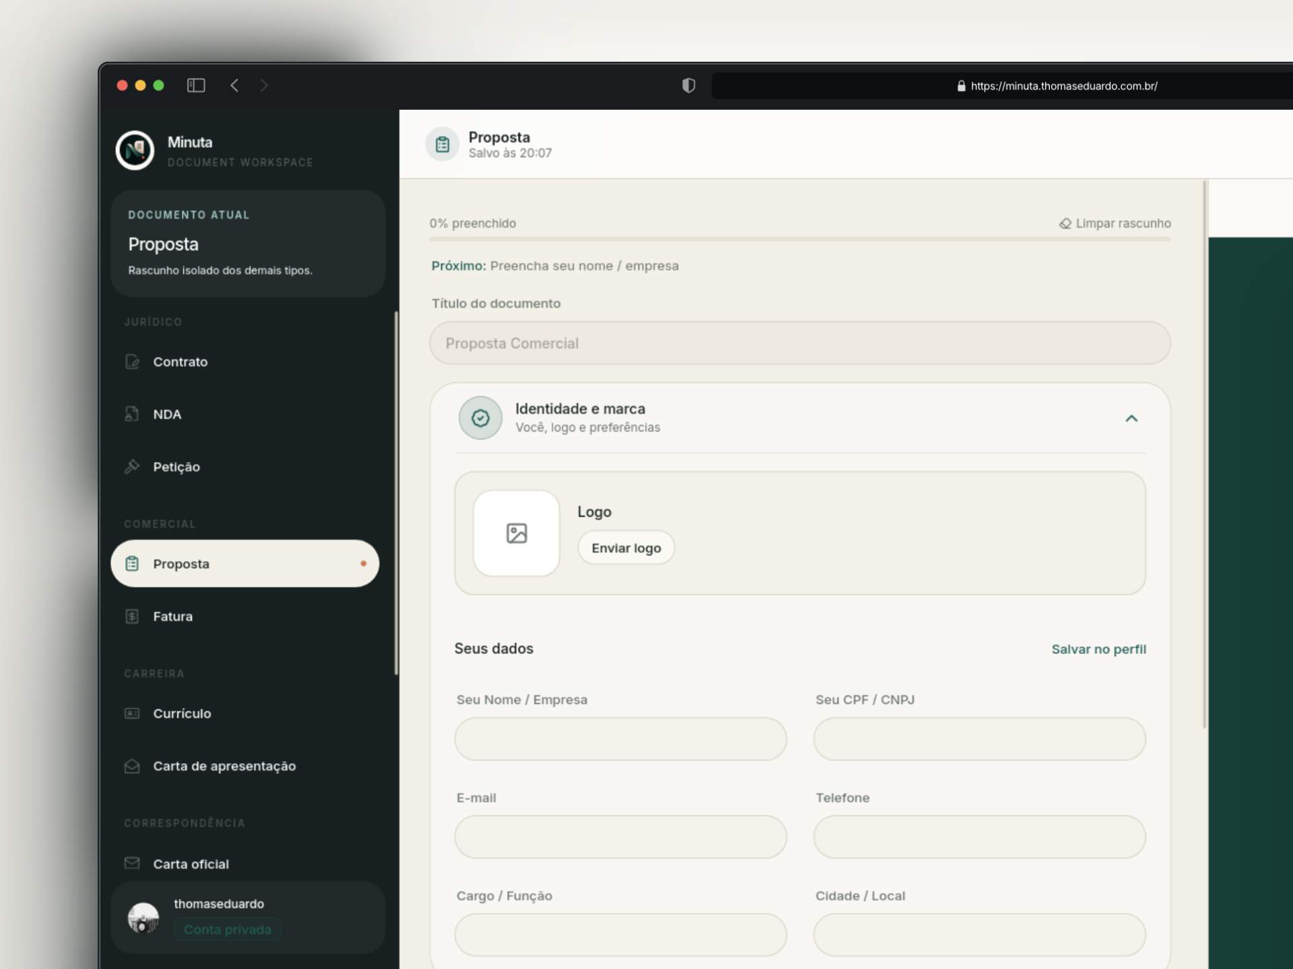Go back with the browser back arrow
This screenshot has height=969, width=1293.
[x=234, y=85]
